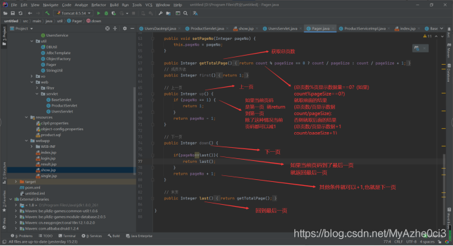This screenshot has height=246, width=453.
Task: Open the Search Everywhere magnifier icon
Action: (x=186, y=13)
